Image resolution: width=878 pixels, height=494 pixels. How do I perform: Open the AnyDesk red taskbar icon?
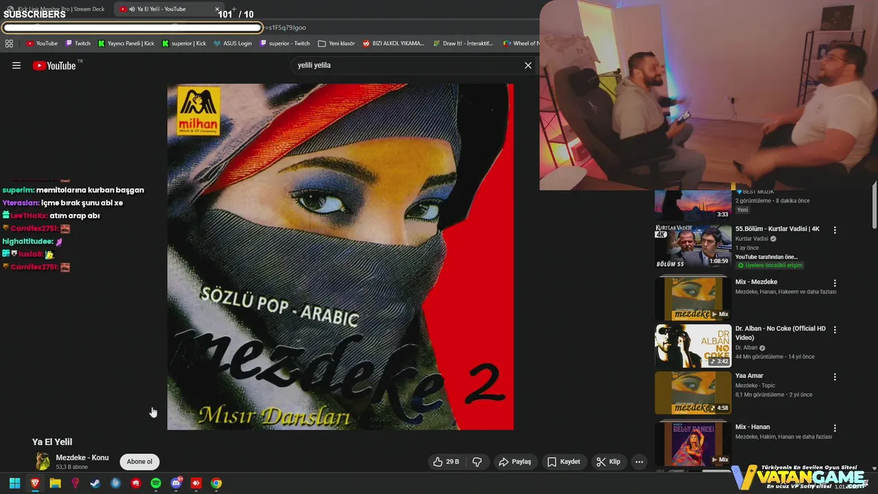click(196, 483)
